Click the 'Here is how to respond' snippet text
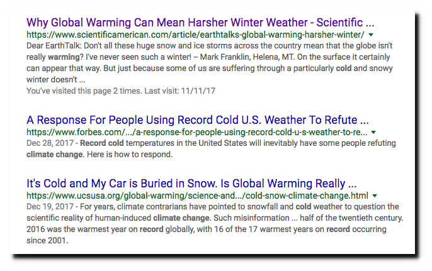Image resolution: width=432 pixels, height=271 pixels. point(130,154)
